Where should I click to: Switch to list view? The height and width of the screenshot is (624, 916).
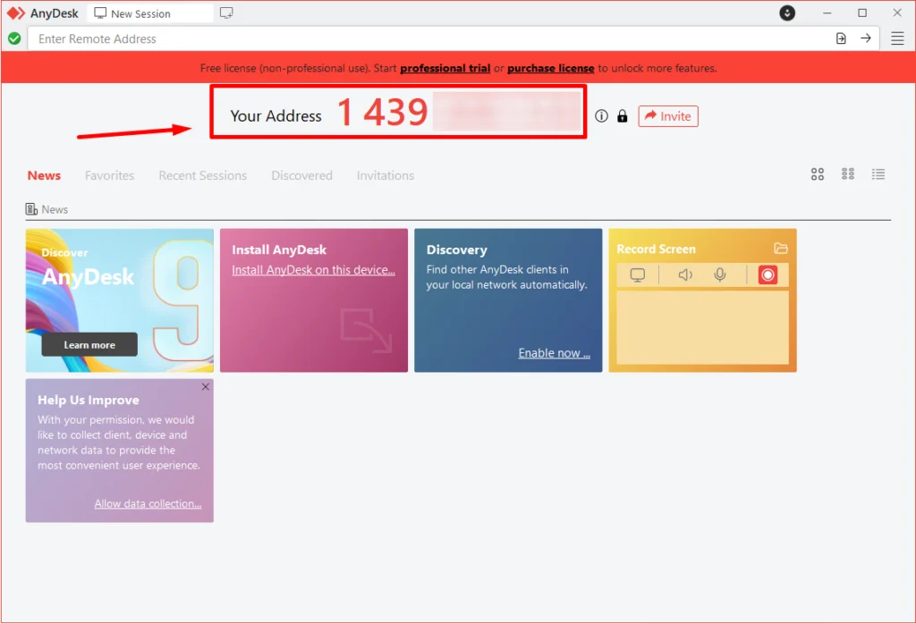pyautogui.click(x=878, y=174)
